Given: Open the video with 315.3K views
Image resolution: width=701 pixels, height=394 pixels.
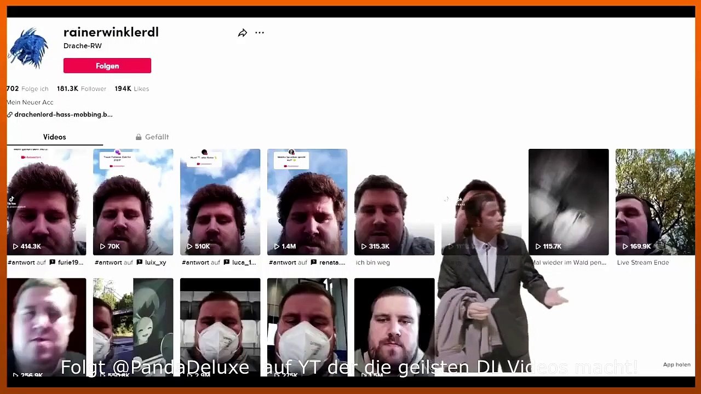Looking at the screenshot, I should pos(394,202).
